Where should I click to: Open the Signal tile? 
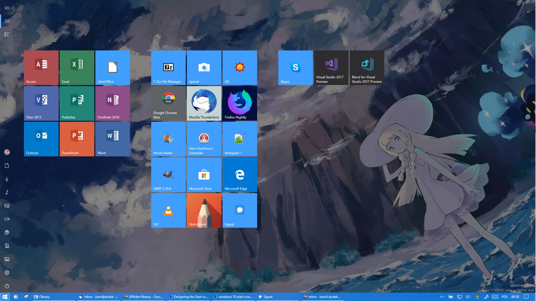(x=240, y=210)
